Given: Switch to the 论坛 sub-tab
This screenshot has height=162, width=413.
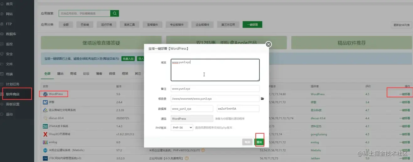Looking at the screenshot, I should 86,73.
